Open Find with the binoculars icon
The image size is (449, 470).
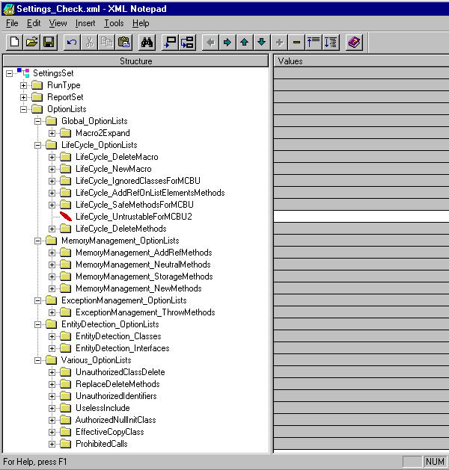coord(147,43)
